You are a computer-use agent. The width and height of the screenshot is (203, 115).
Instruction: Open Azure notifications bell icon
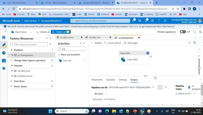pyautogui.click(x=146, y=21)
